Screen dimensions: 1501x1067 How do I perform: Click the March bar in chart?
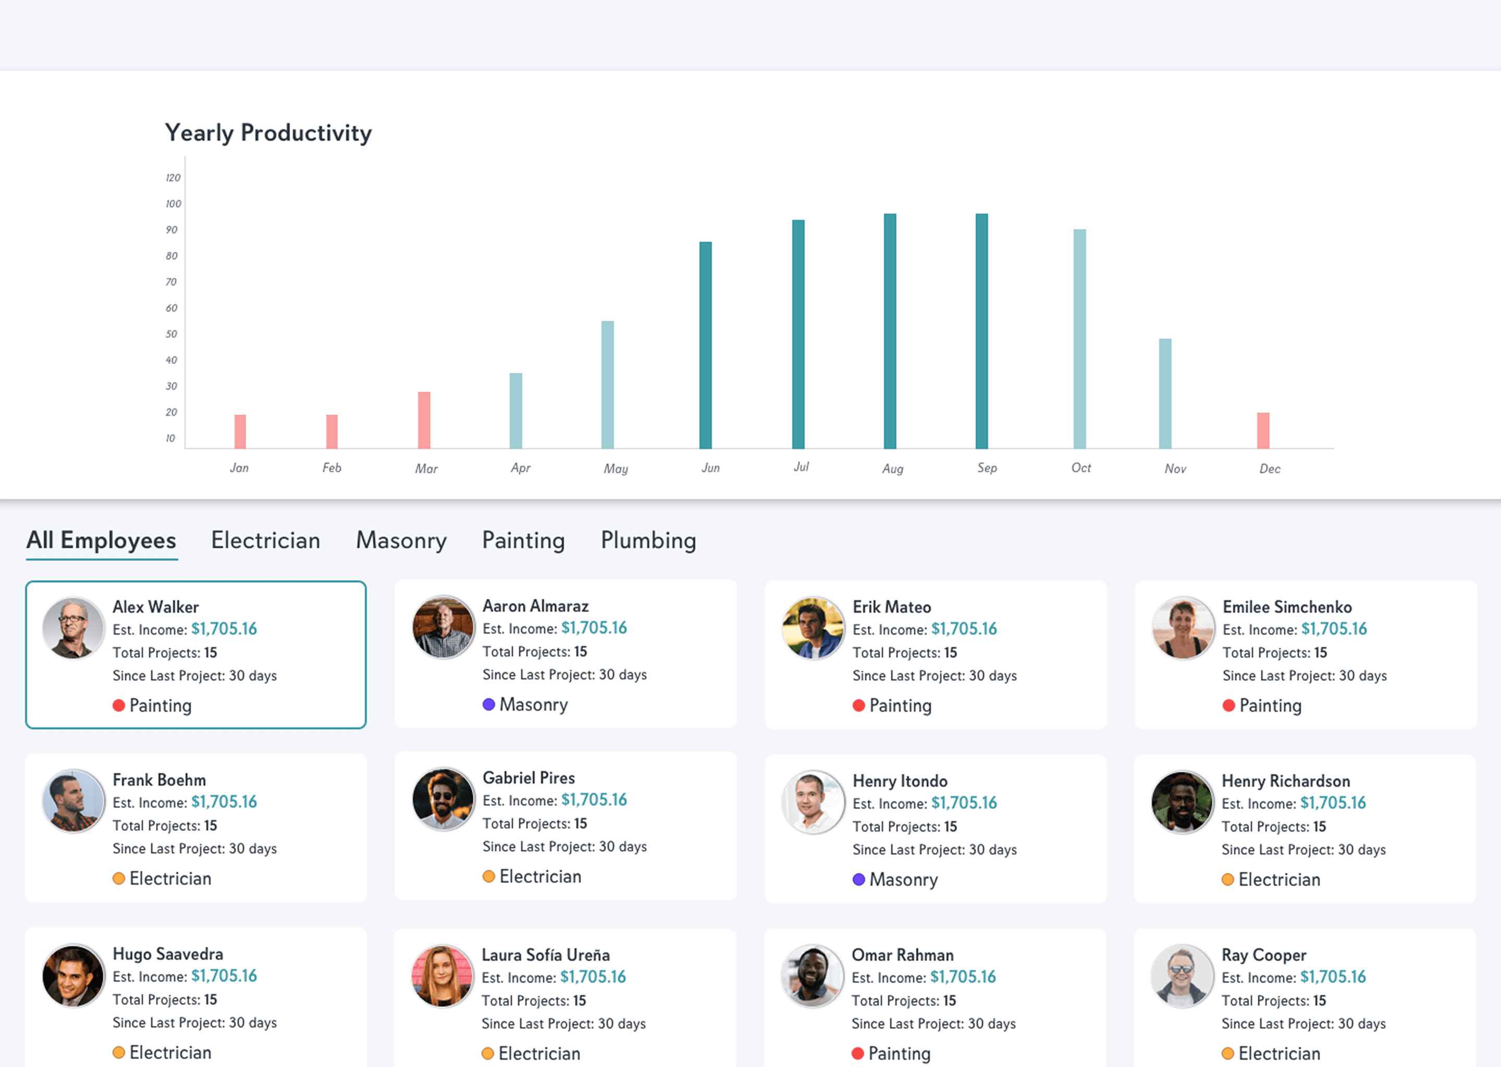(424, 420)
